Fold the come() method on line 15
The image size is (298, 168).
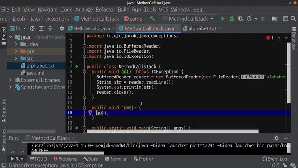[84, 108]
